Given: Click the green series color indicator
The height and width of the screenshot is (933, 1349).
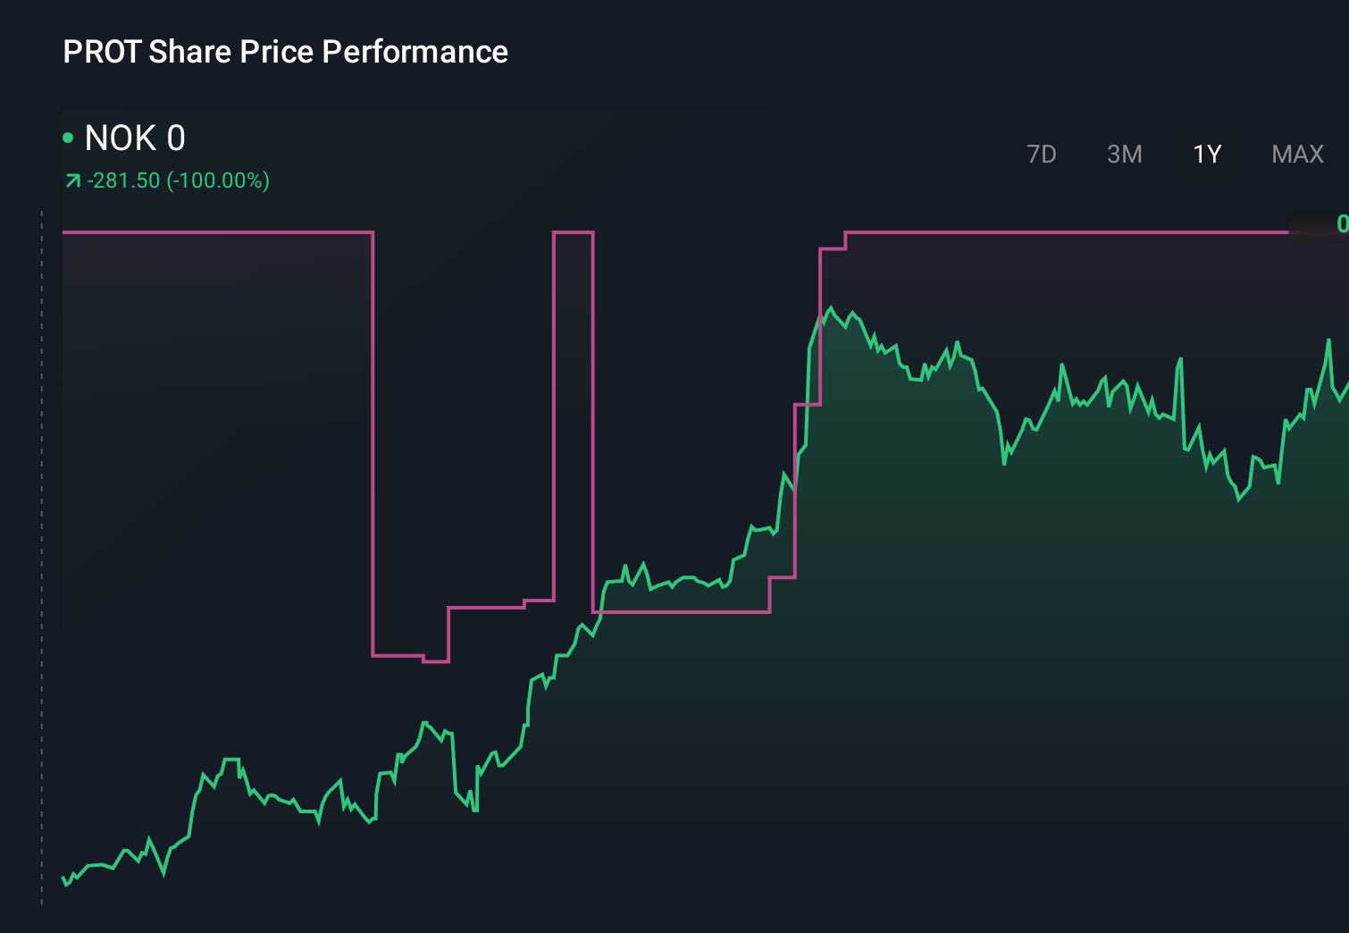Looking at the screenshot, I should click(x=68, y=137).
